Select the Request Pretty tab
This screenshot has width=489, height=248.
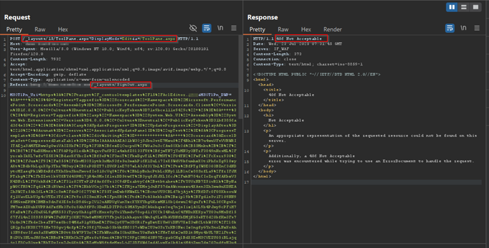point(14,30)
